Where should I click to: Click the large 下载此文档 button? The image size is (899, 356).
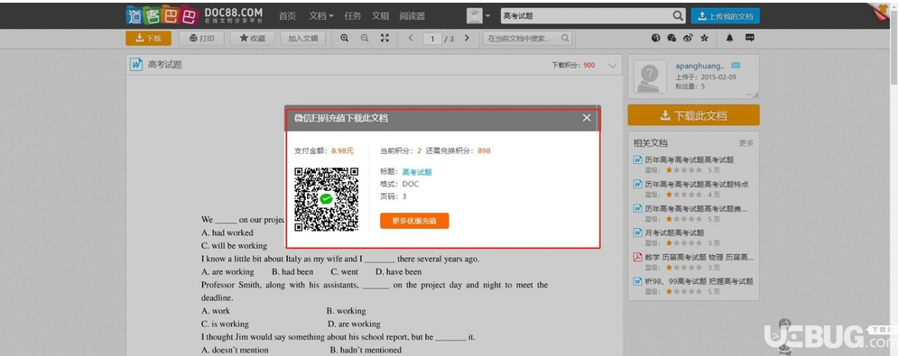coord(694,115)
